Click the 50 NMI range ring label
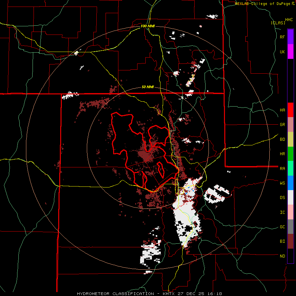 [148, 87]
